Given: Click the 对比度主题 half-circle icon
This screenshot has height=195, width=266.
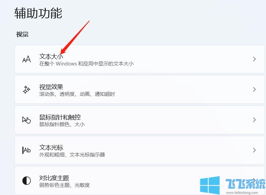Looking at the screenshot, I should (27, 180).
